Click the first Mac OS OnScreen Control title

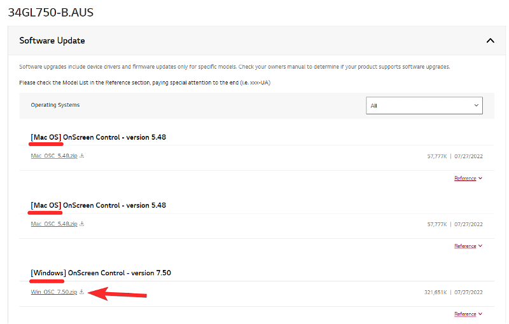pyautogui.click(x=98, y=137)
